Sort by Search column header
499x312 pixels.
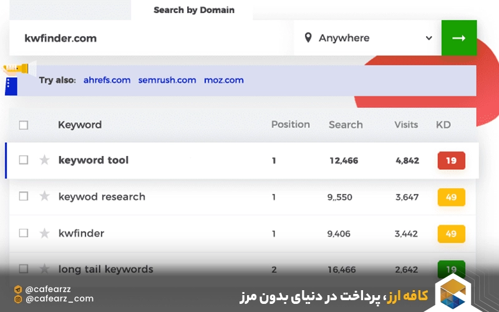point(346,124)
